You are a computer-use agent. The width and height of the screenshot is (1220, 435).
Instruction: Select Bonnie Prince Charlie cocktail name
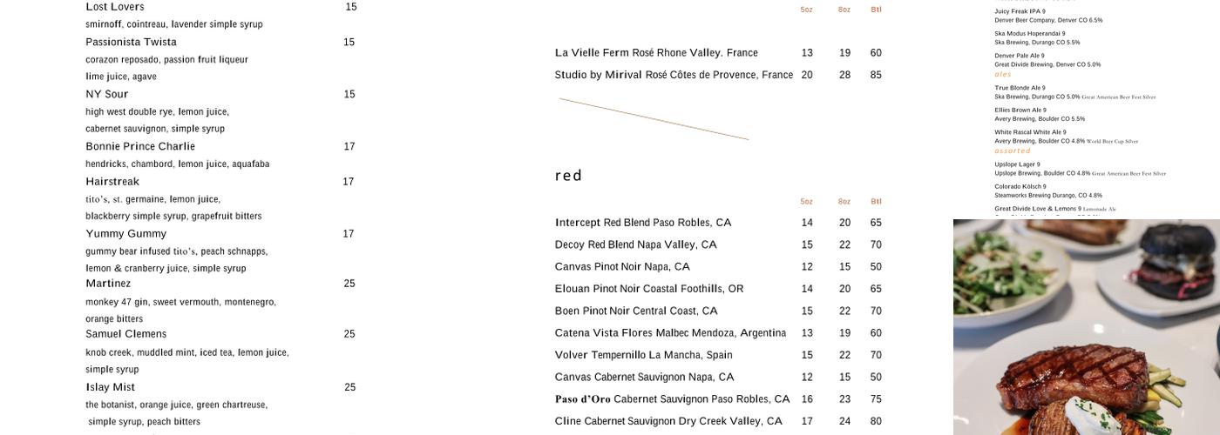tap(140, 146)
